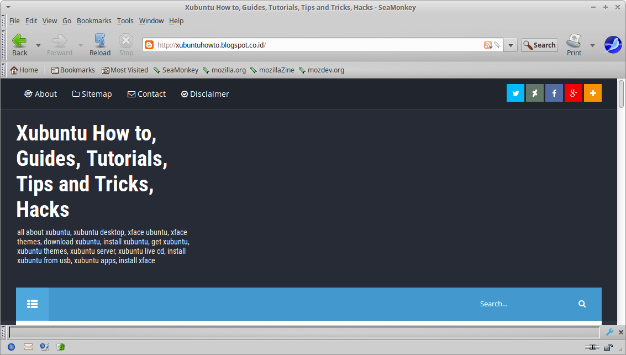Expand the URL history dropdown

511,45
